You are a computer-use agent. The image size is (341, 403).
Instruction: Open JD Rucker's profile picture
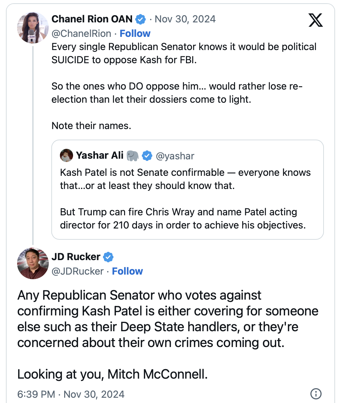[33, 263]
